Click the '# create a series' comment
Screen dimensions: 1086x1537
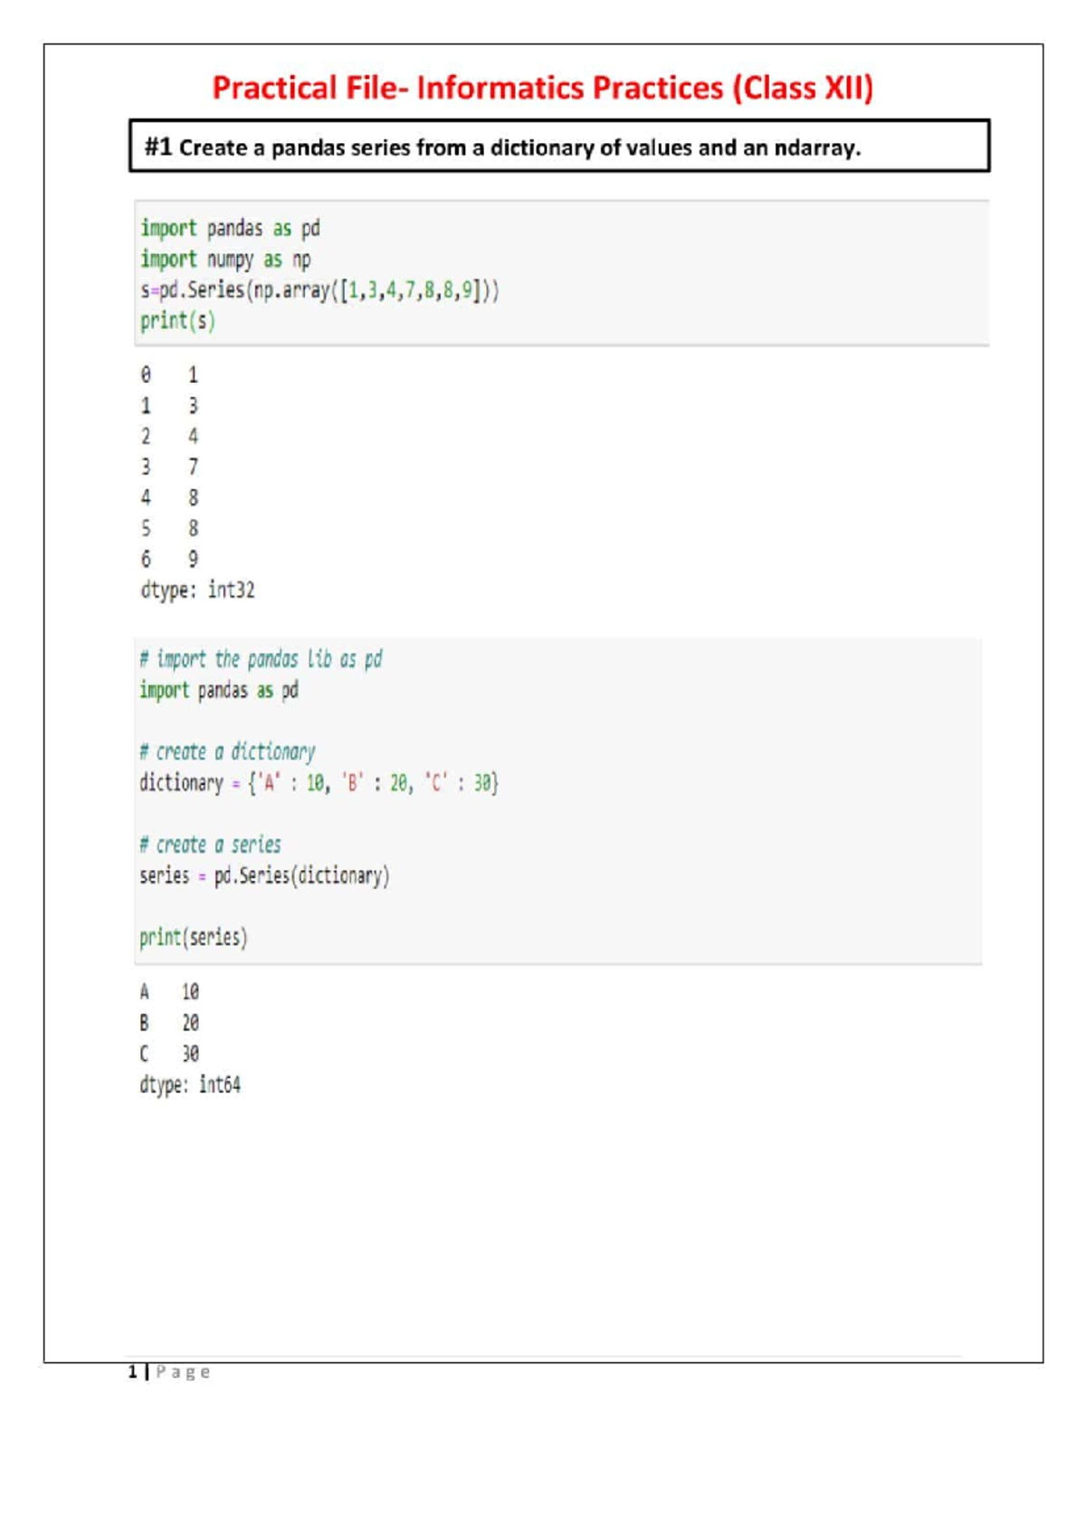(x=210, y=845)
